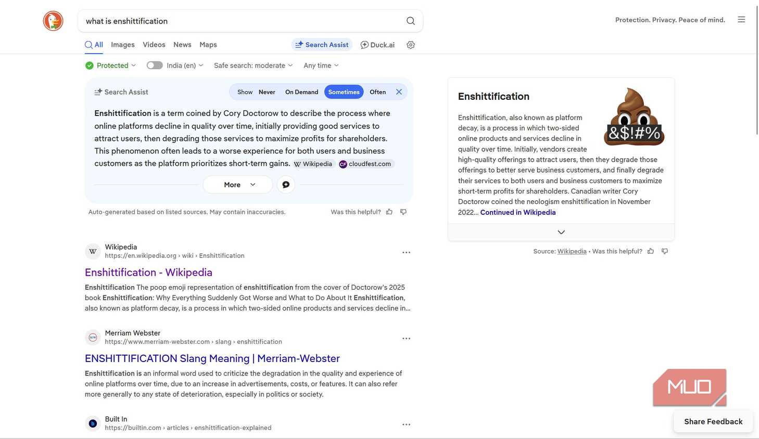759x439 pixels.
Task: Click the Share Feedback button
Action: (713, 422)
